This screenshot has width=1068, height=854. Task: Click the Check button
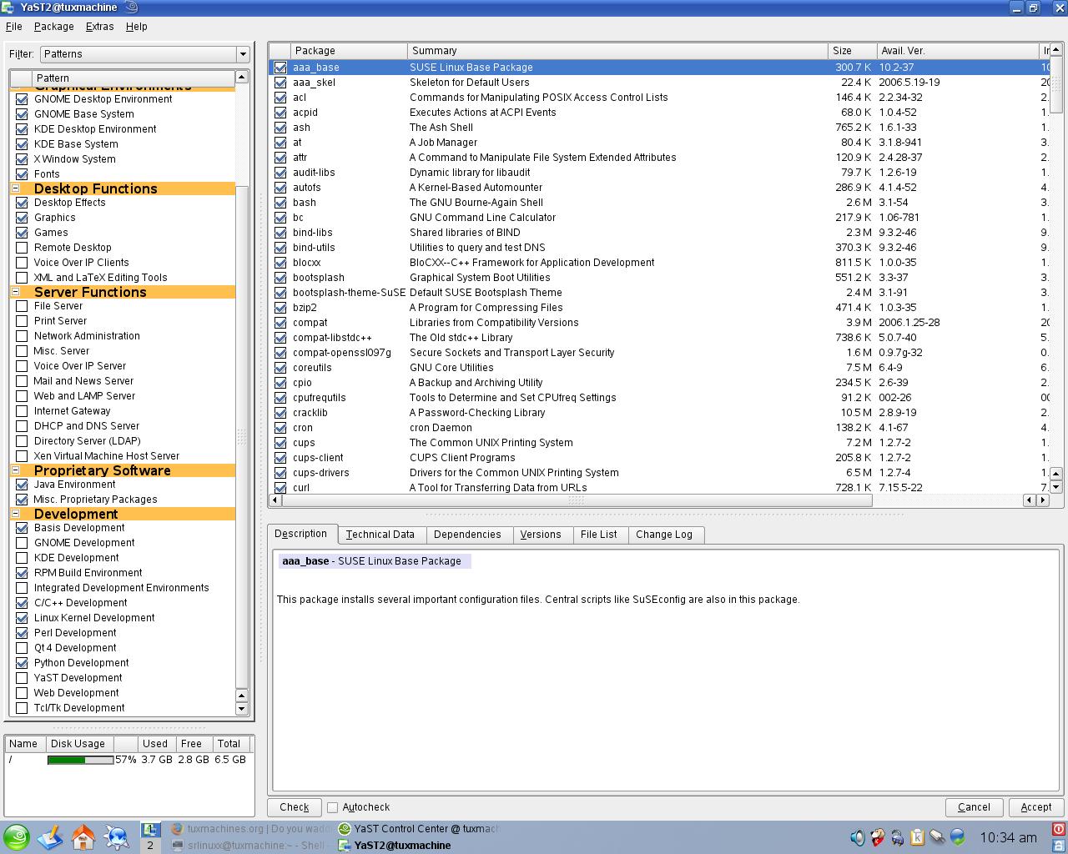pyautogui.click(x=295, y=807)
